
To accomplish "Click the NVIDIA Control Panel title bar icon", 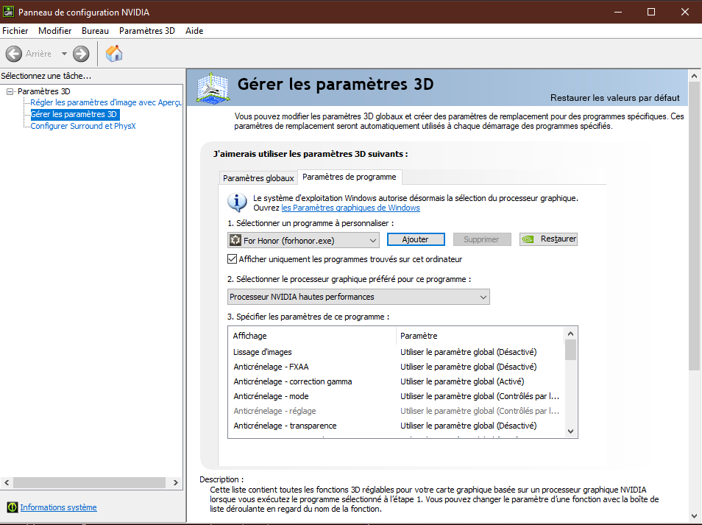I will [x=8, y=12].
